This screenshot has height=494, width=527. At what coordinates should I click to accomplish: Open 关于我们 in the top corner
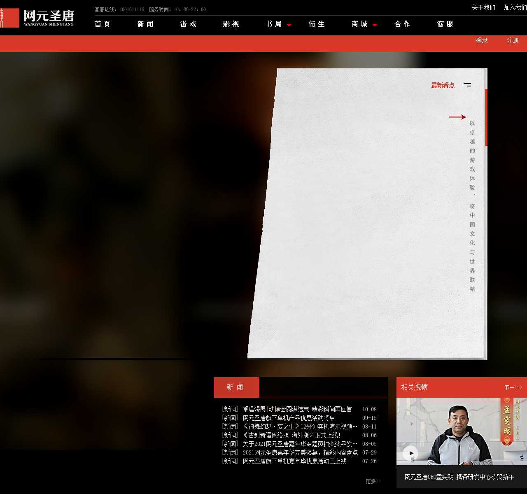(x=483, y=8)
